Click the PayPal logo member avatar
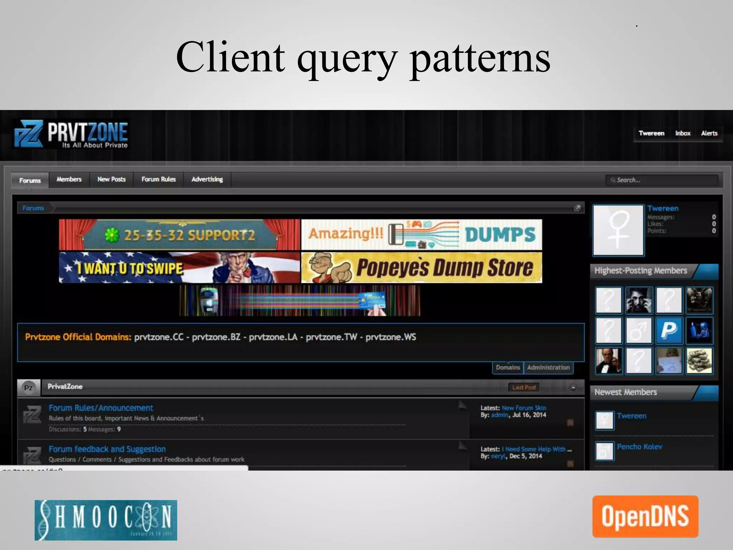 [x=669, y=330]
